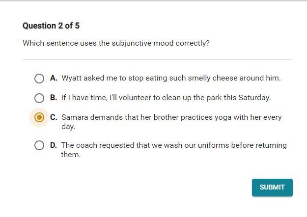
Task: Click the sentence about volunteering to clean the park
Action: pos(166,98)
